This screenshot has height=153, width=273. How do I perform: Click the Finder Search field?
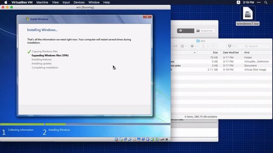pyautogui.click(x=253, y=46)
